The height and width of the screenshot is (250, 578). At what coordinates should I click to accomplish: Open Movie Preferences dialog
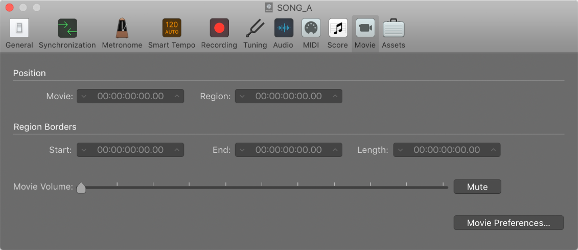(x=508, y=223)
